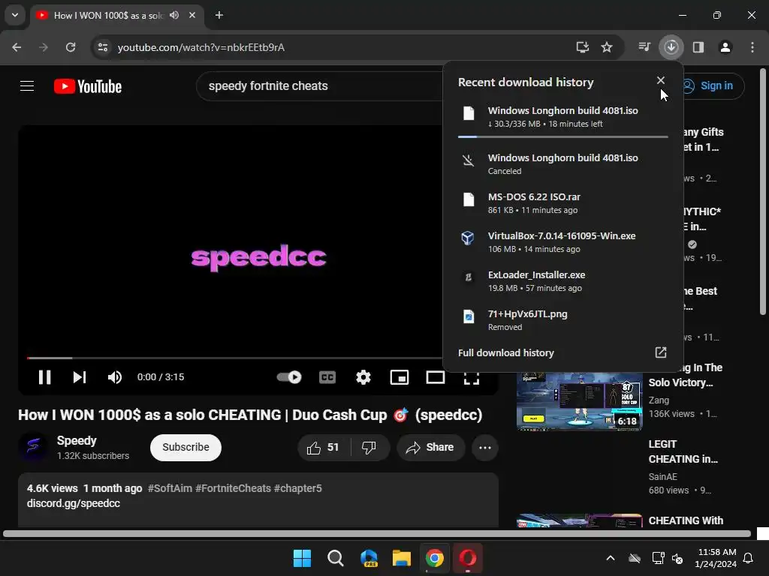This screenshot has height=576, width=769.
Task: Open VirtualBox-7.0.14-161095-Win.exe download
Action: coord(562,242)
